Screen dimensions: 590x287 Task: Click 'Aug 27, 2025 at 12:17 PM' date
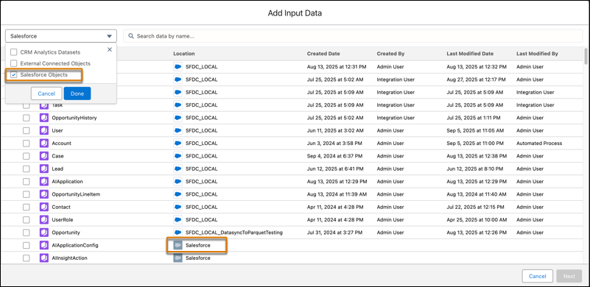tap(476, 79)
